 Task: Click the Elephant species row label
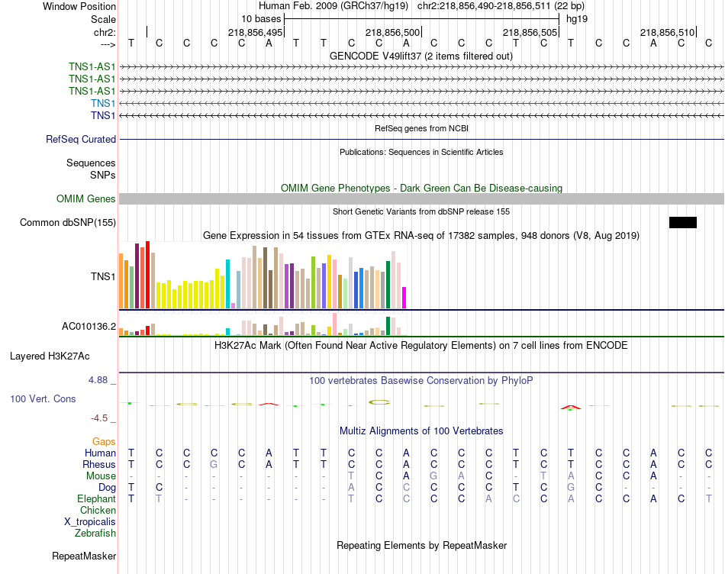96,498
